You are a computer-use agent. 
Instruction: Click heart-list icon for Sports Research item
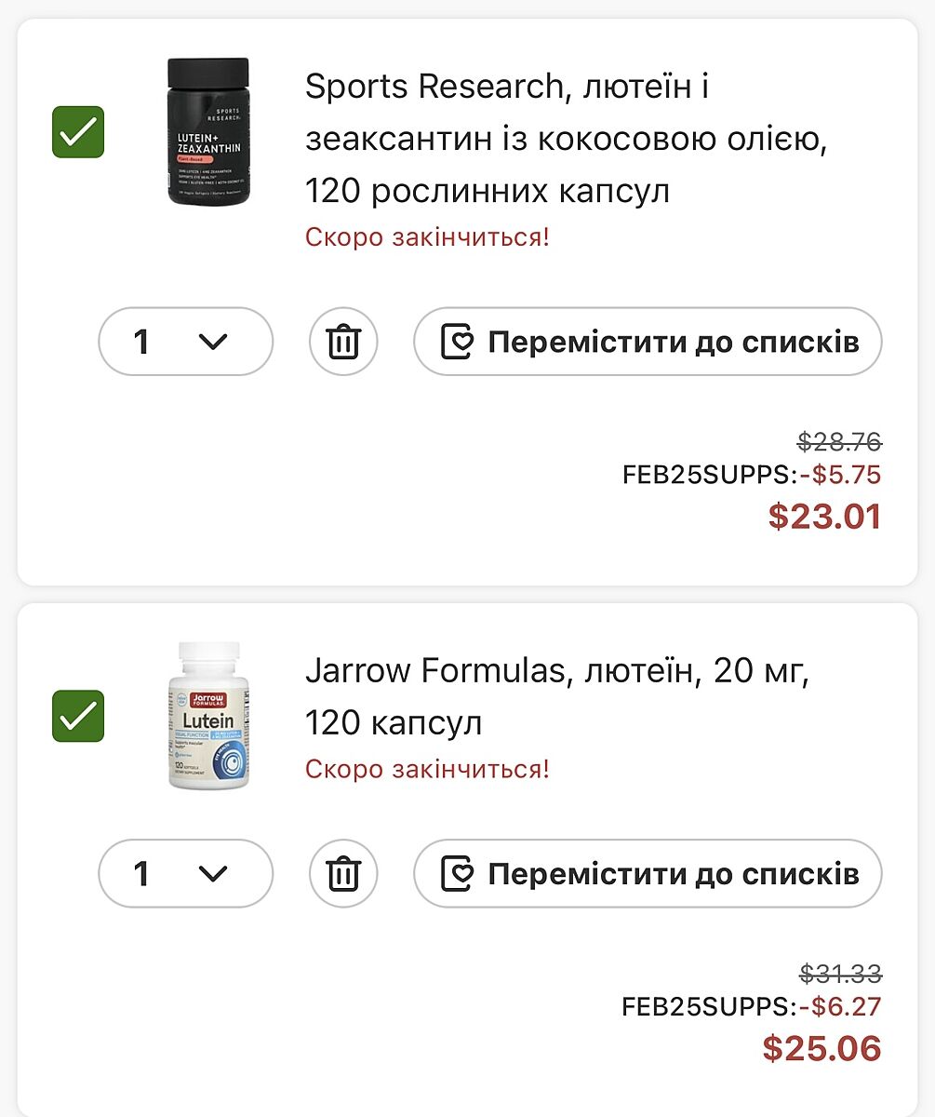point(457,342)
